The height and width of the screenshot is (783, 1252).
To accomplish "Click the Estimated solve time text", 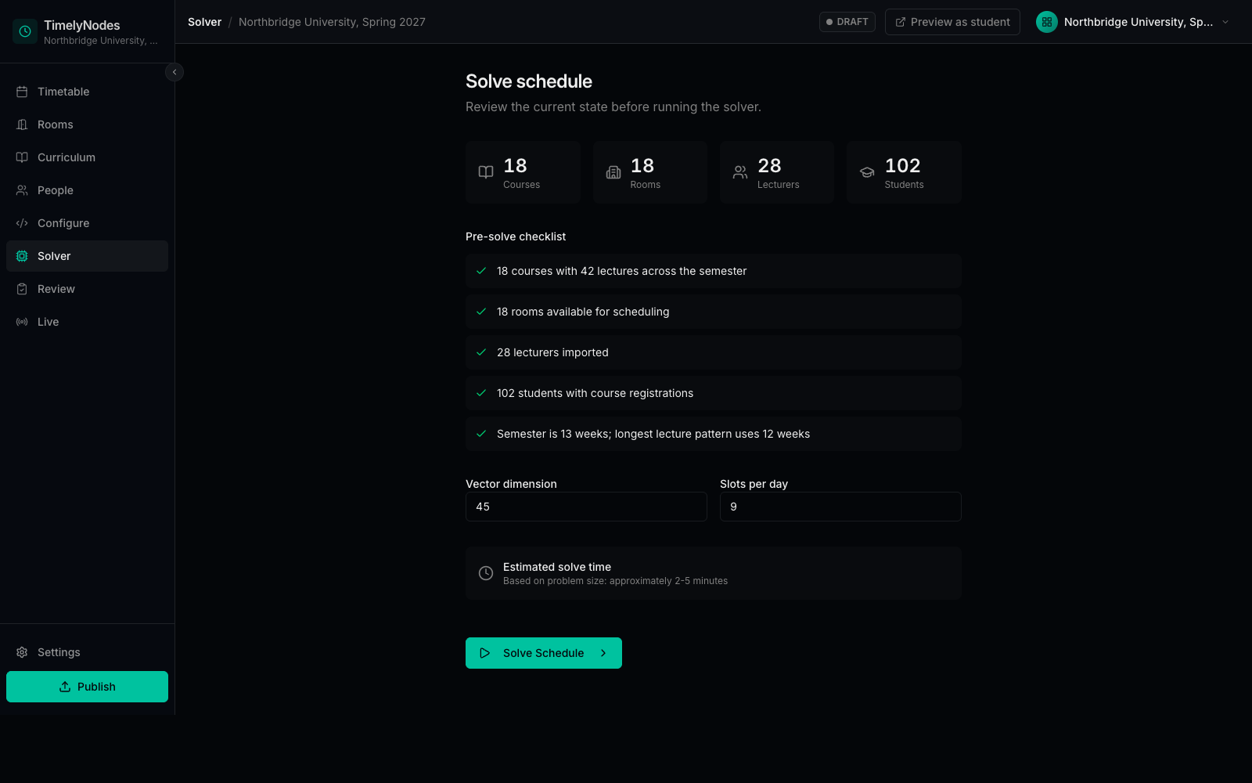I will point(557,567).
